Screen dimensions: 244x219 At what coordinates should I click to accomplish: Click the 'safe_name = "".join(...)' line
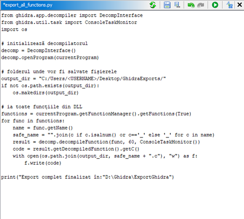coord(114,135)
